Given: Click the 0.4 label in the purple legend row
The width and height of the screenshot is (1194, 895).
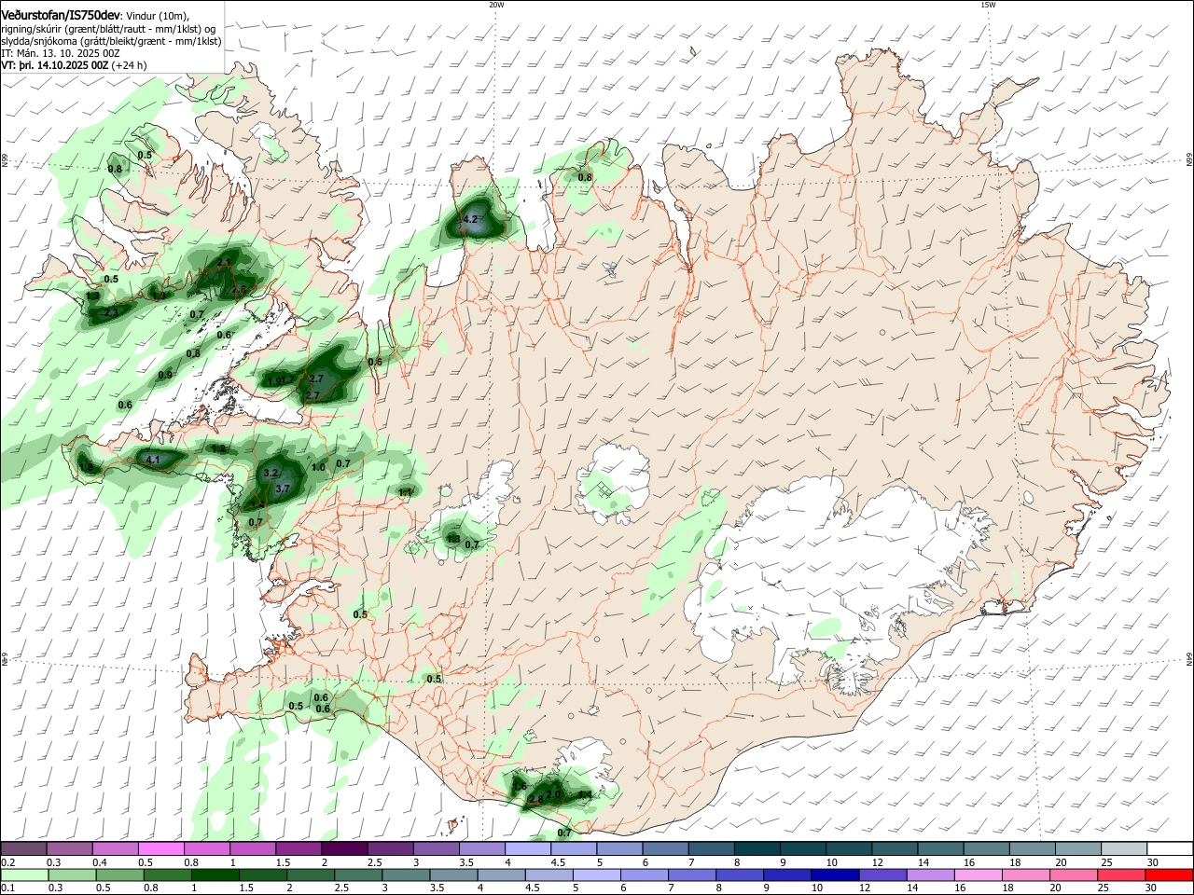Looking at the screenshot, I should pyautogui.click(x=100, y=863).
